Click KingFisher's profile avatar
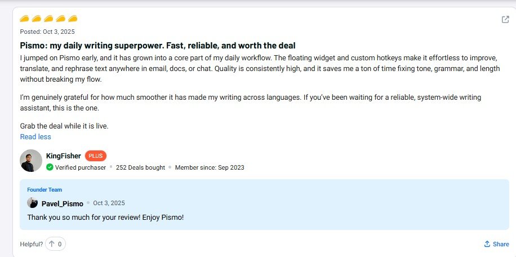This screenshot has height=257, width=516. click(x=31, y=161)
